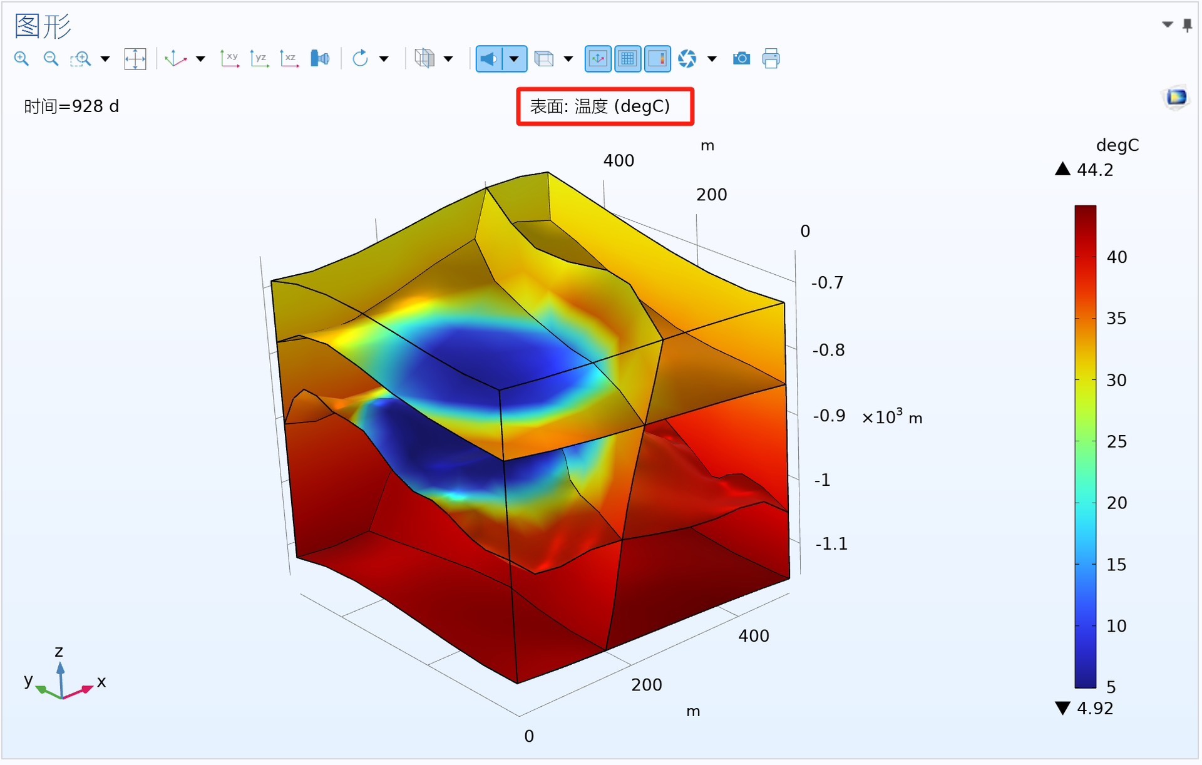Viewport: 1202px width, 765px height.
Task: Open the transparency/wireframe dropdown arrow
Action: 568,59
